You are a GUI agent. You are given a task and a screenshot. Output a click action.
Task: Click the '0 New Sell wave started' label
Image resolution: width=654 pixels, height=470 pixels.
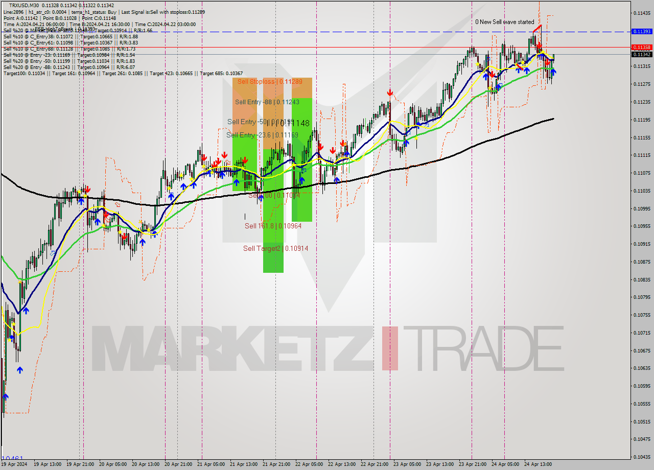504,22
